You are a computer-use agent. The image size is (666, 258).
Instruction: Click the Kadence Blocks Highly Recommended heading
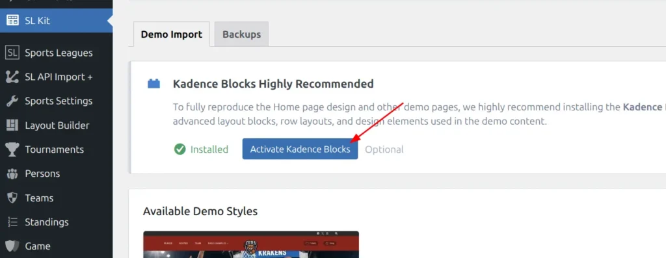point(273,84)
